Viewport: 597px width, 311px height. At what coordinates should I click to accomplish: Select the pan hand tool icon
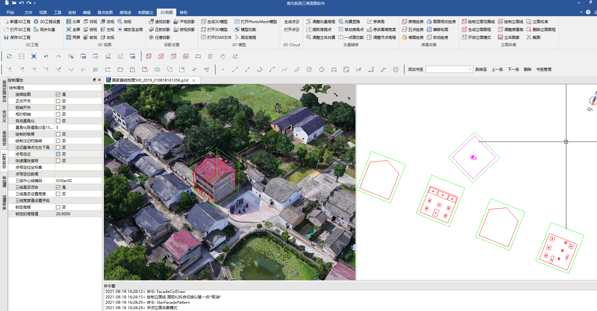(x=223, y=56)
